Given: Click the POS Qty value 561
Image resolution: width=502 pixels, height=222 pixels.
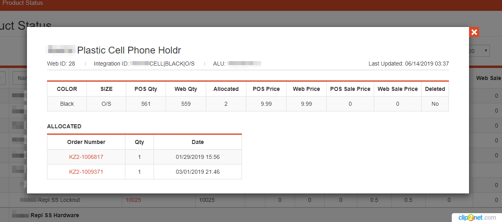Looking at the screenshot, I should pyautogui.click(x=146, y=104).
